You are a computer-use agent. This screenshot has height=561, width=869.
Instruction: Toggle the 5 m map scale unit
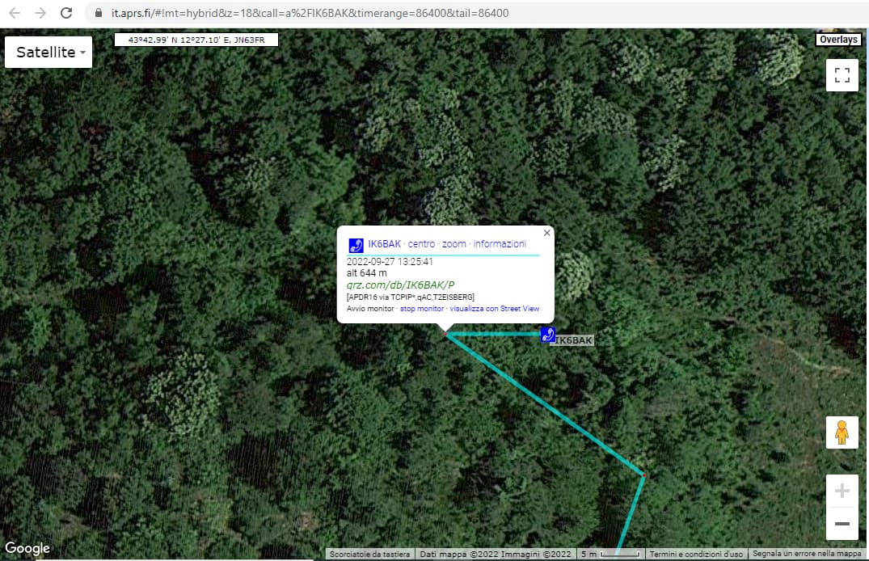pyautogui.click(x=610, y=554)
